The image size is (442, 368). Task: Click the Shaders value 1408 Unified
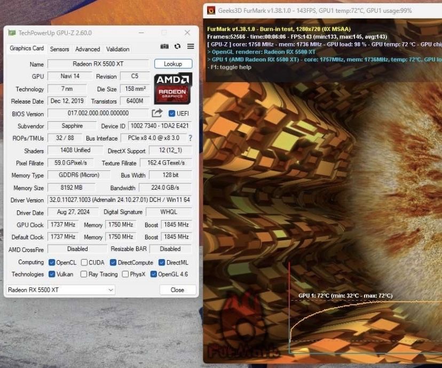click(x=75, y=150)
